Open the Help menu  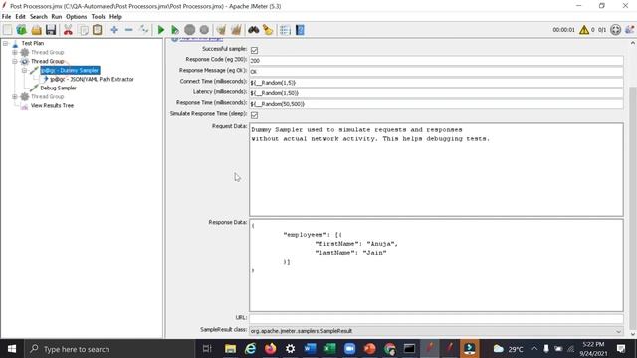(115, 17)
